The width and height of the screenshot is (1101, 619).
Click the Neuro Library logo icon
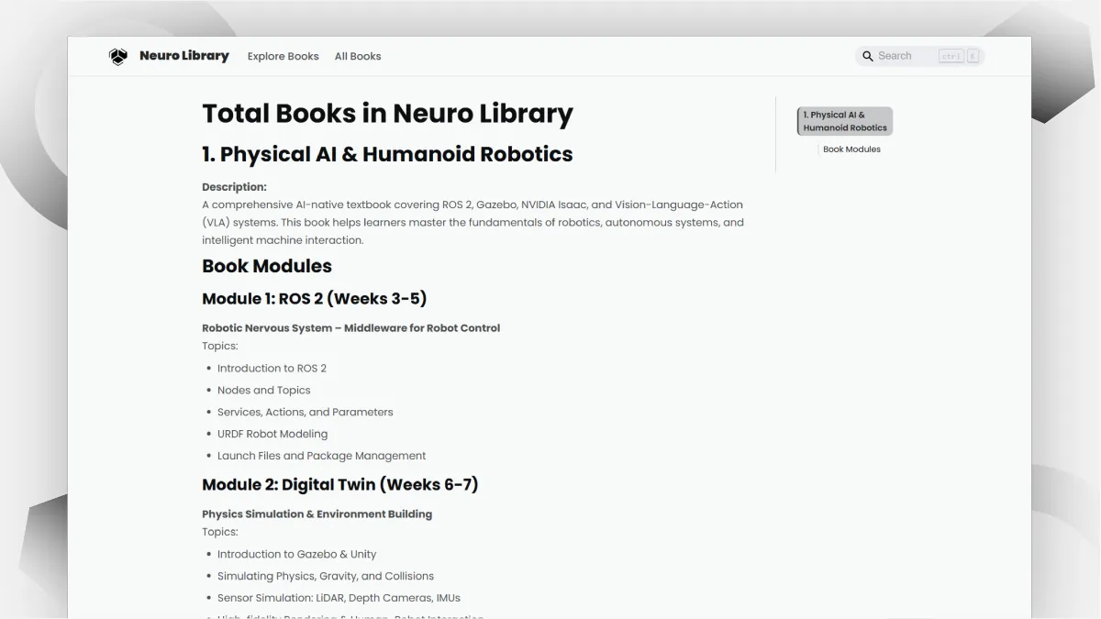coord(118,56)
